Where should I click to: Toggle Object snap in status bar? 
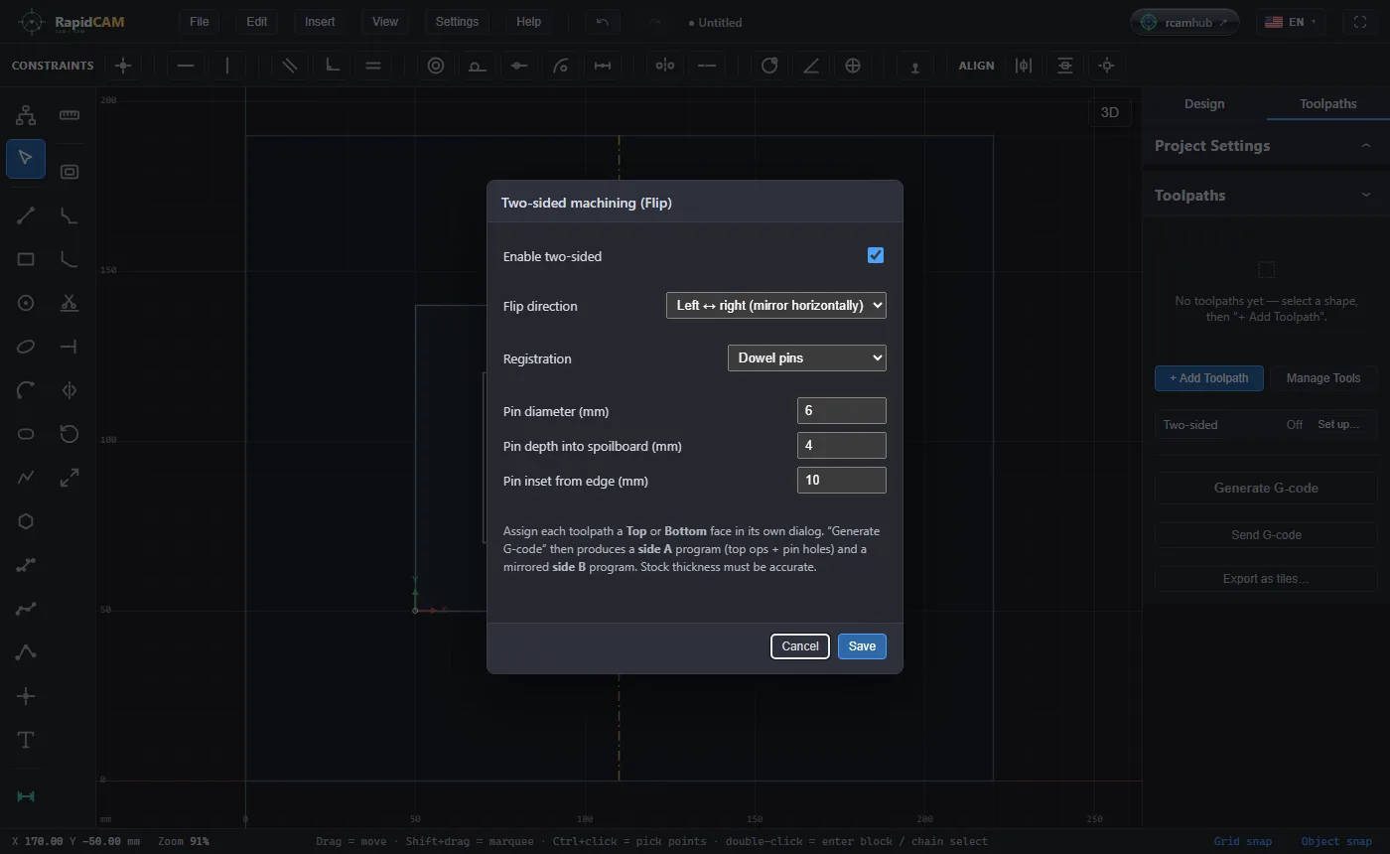tap(1336, 841)
